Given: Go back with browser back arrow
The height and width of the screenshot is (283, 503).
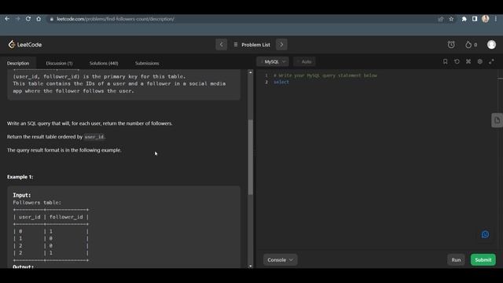Looking at the screenshot, I should (7, 19).
